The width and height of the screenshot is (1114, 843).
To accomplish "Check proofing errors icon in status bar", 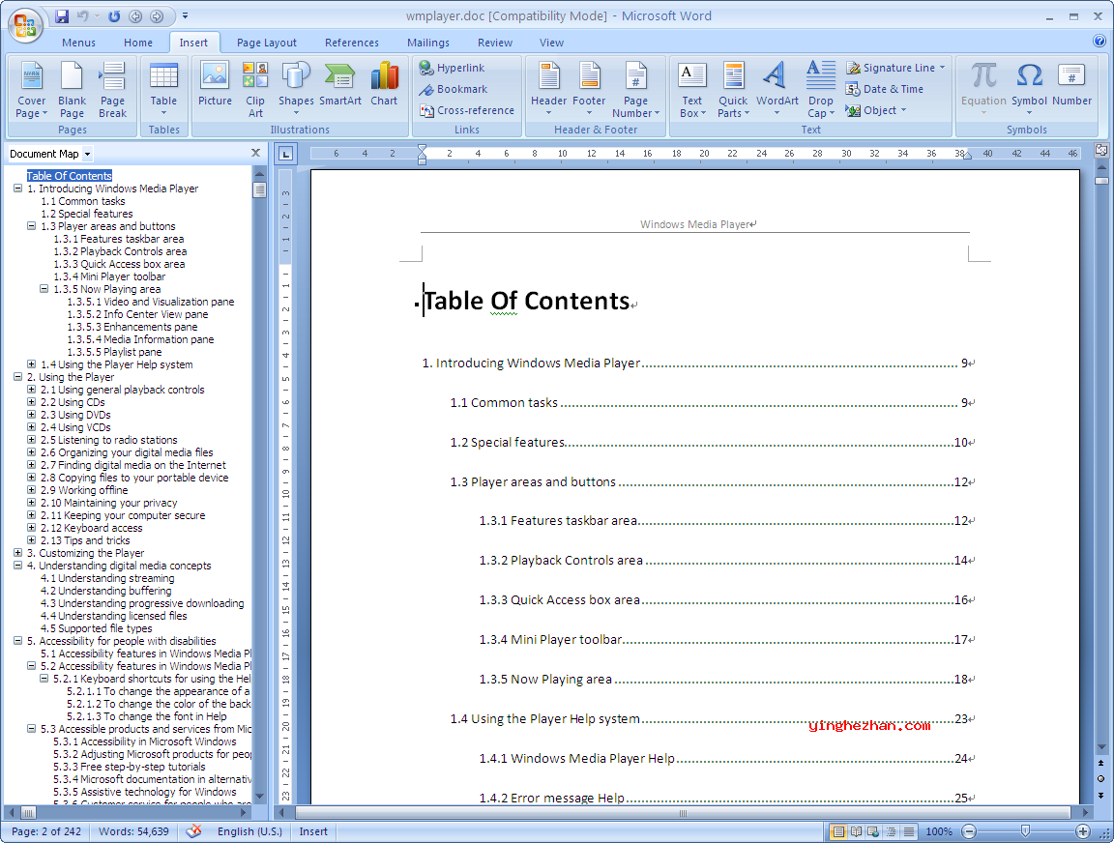I will tap(193, 831).
